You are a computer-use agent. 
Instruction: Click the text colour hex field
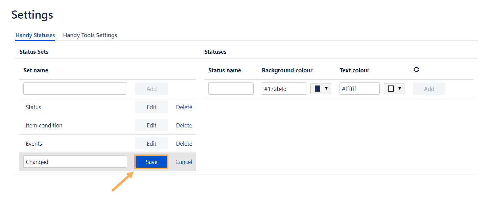coord(359,89)
